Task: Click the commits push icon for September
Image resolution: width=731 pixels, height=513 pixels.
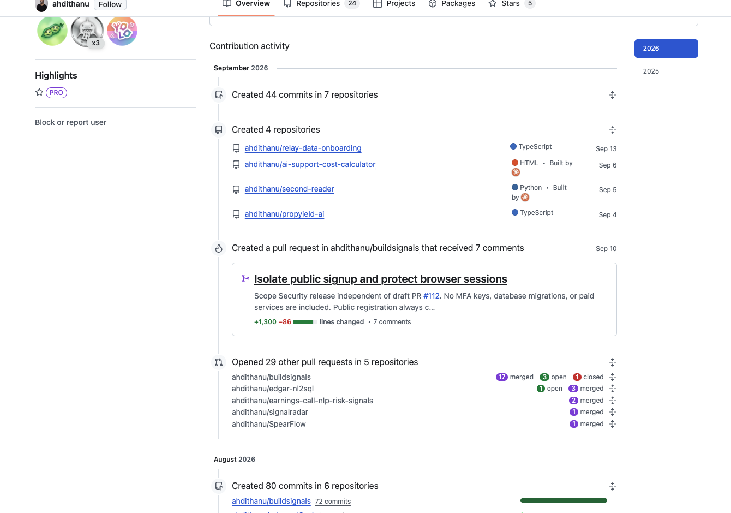Action: 219,95
